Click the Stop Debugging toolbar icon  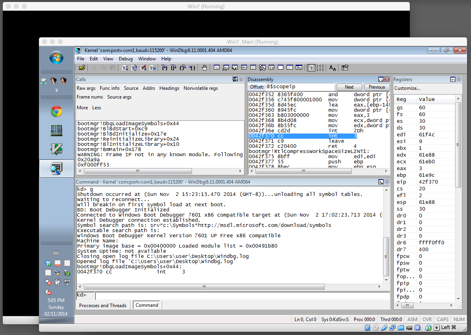(x=143, y=68)
